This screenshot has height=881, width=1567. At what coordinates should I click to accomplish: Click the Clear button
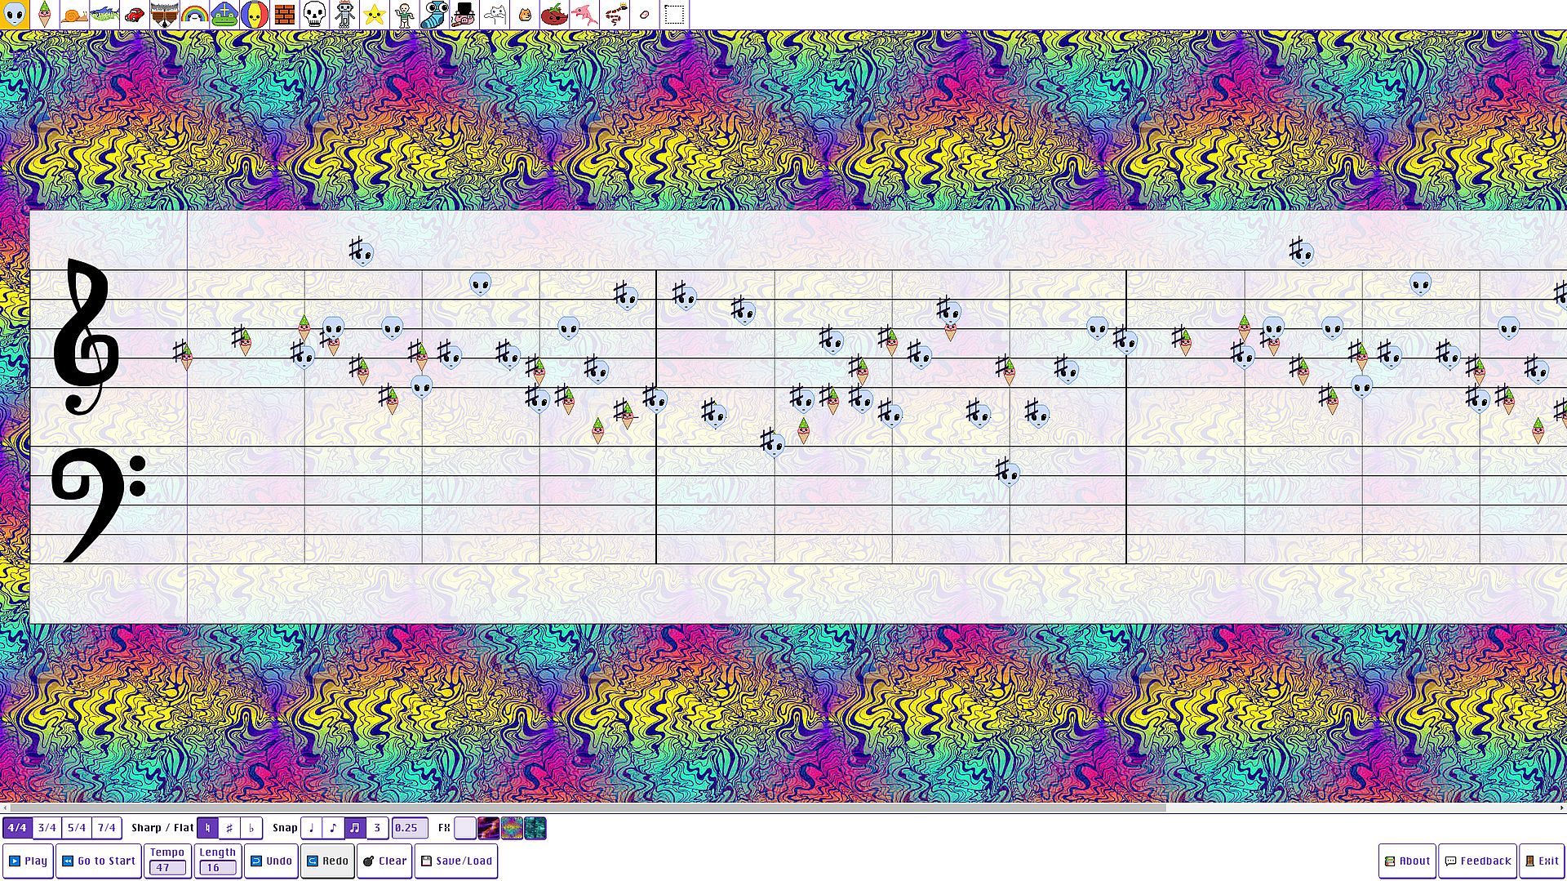[x=384, y=861]
